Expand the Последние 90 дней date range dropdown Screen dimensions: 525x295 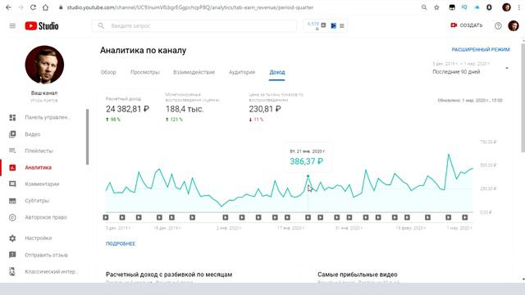point(470,68)
